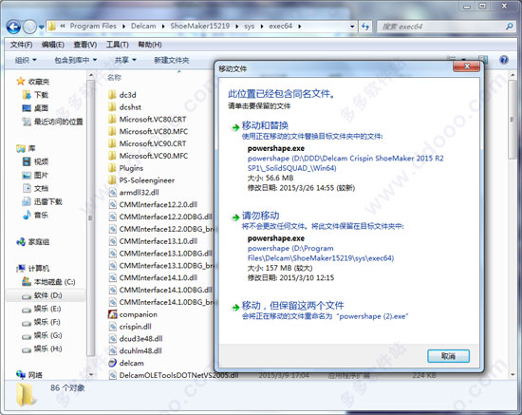The width and height of the screenshot is (522, 415).
Task: Select Delcam in the address breadcrumb
Action: [143, 26]
